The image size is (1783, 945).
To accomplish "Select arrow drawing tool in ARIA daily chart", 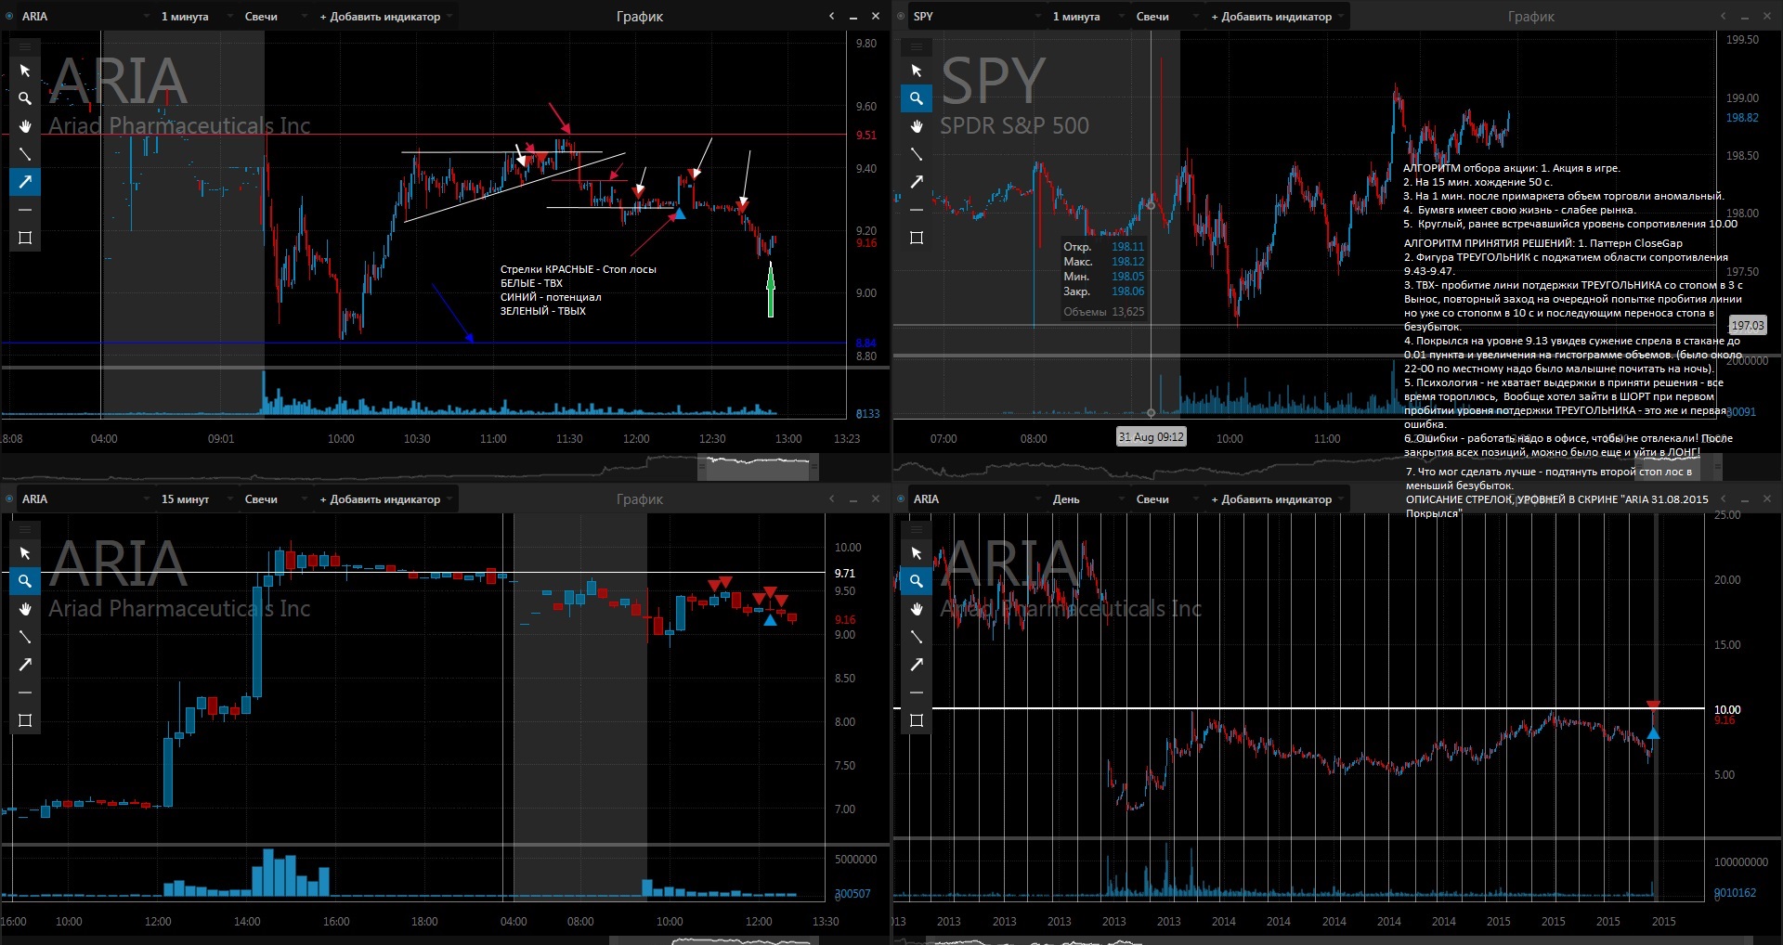I will click(x=917, y=665).
